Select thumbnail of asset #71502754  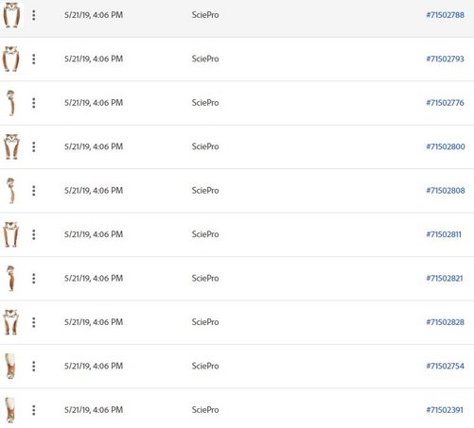click(10, 366)
